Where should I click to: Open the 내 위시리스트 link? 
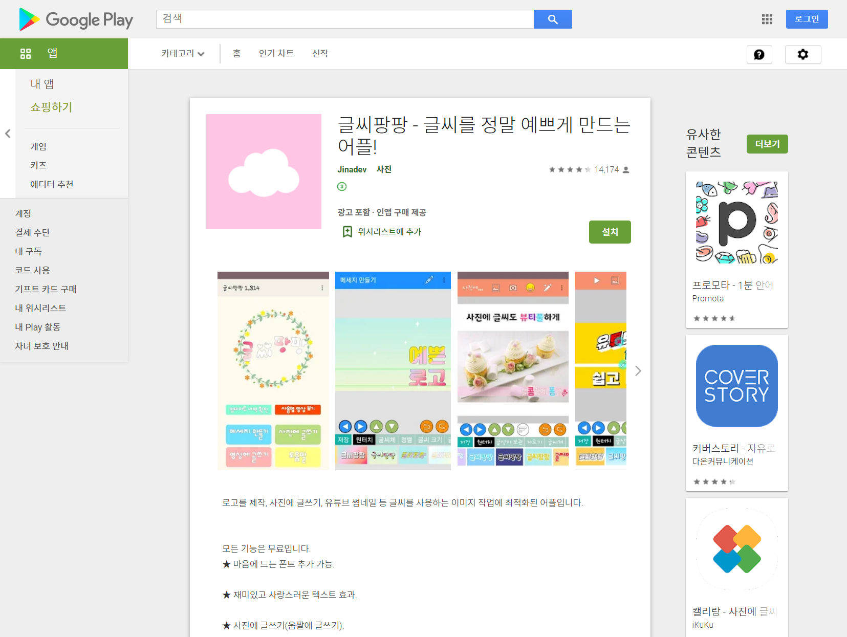40,308
